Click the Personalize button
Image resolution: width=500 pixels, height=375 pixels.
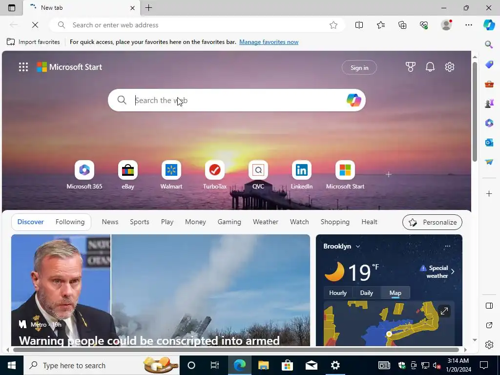[x=432, y=222]
